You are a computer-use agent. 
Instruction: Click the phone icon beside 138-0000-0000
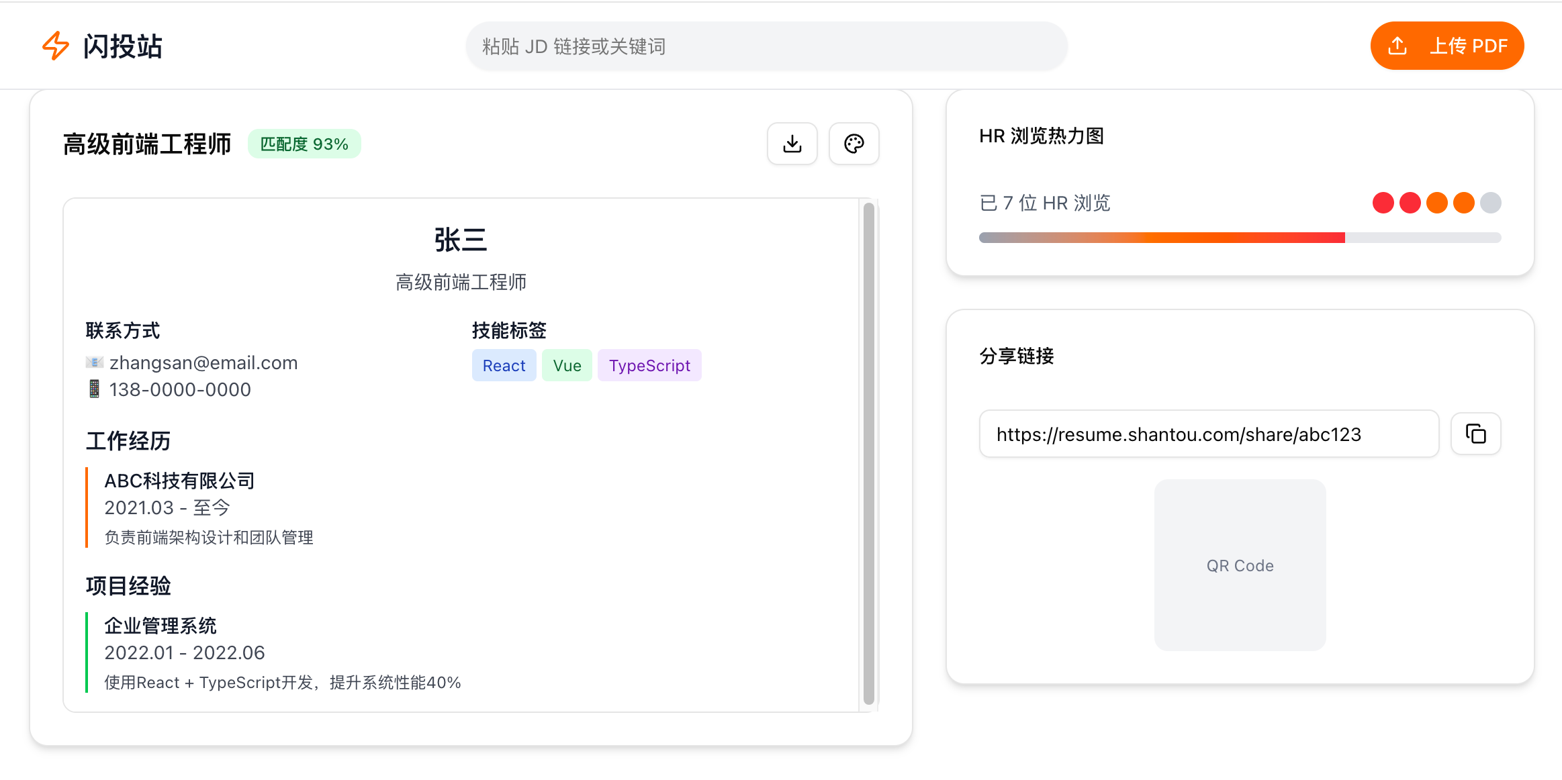pyautogui.click(x=95, y=389)
